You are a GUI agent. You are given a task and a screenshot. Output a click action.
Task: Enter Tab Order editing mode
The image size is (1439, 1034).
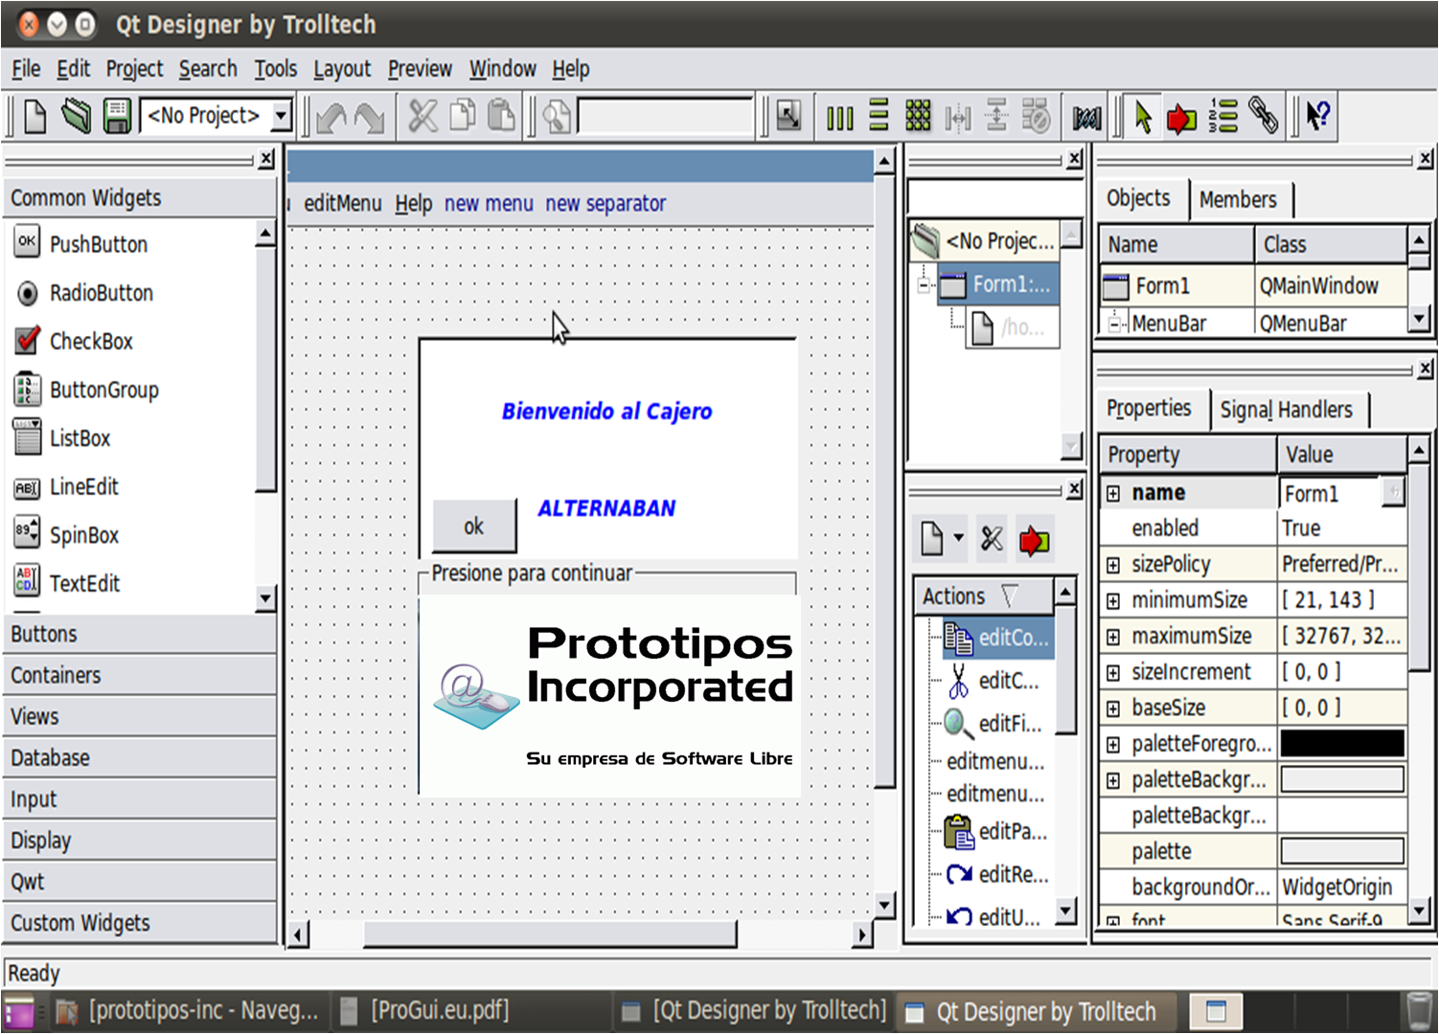pos(1223,116)
